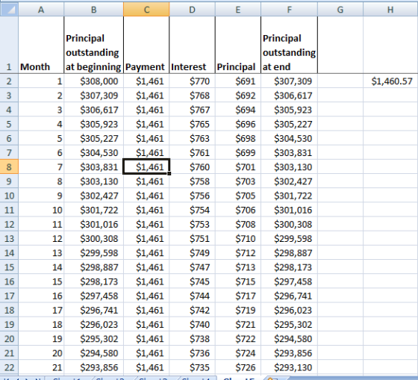418x380 pixels.
Task: Select column H header
Action: pyautogui.click(x=390, y=10)
